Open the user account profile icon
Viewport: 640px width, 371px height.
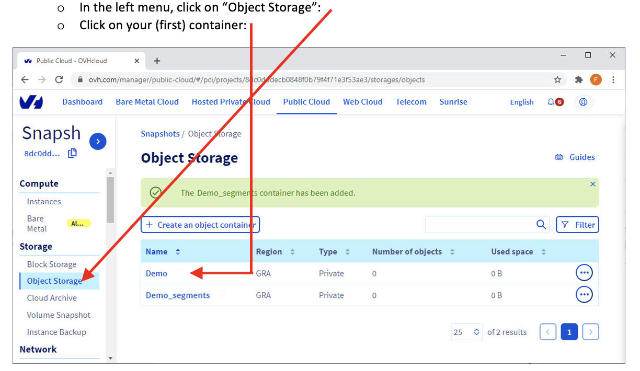(x=584, y=102)
